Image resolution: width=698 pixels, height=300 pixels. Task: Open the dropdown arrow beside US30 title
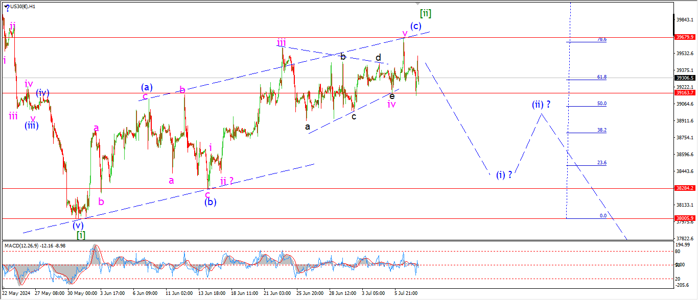point(7,7)
